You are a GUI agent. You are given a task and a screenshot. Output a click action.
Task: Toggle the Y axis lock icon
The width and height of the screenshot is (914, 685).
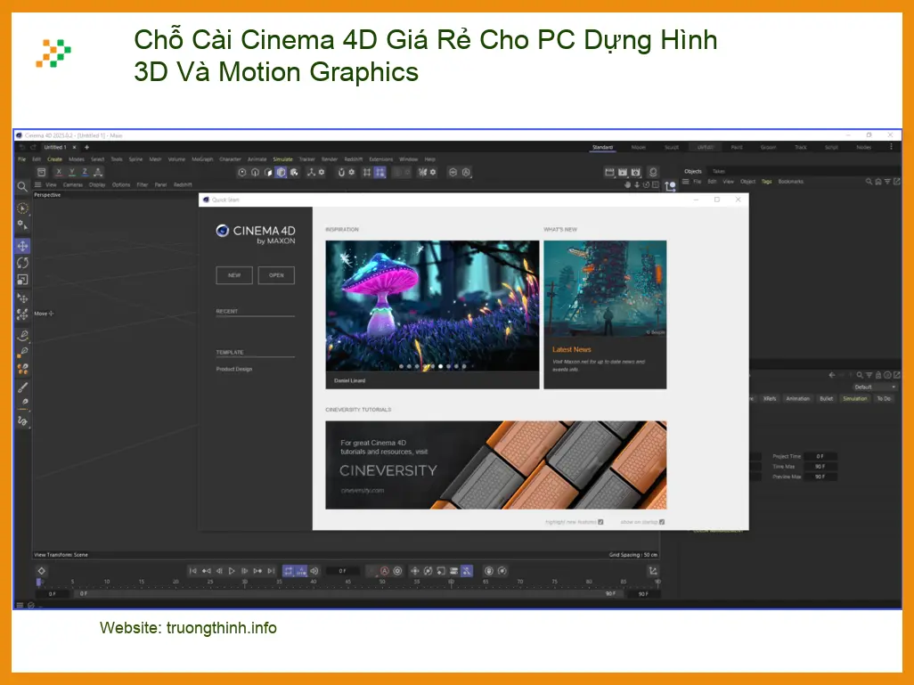[x=71, y=172]
